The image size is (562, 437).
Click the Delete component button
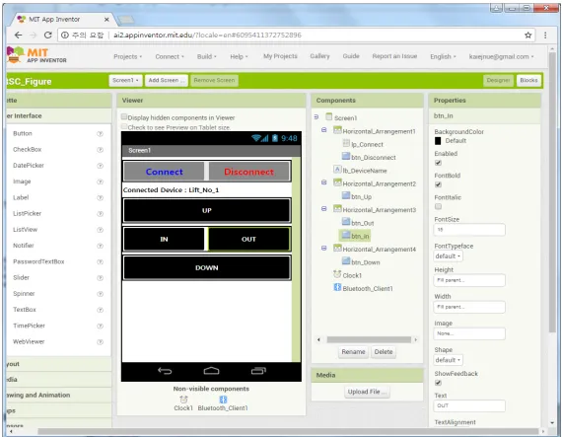coord(384,352)
